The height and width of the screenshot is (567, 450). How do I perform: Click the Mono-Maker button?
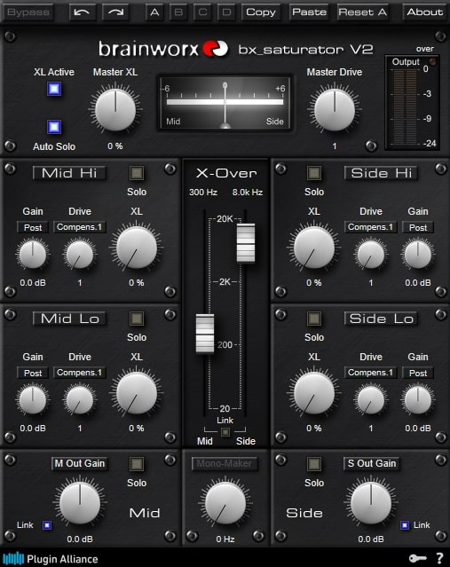pos(225,463)
